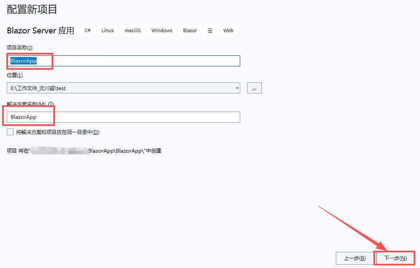Open the location path dropdown
The width and height of the screenshot is (420, 268).
(237, 88)
